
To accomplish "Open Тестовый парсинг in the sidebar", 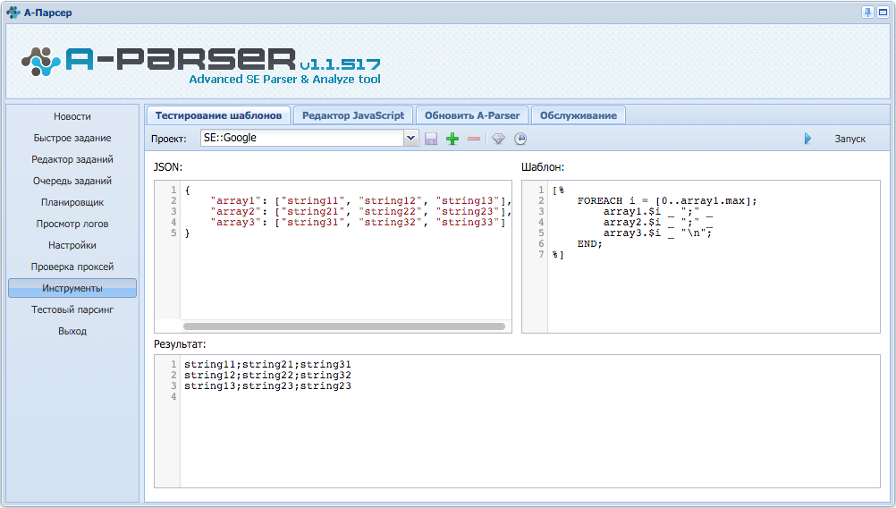I will click(x=72, y=309).
